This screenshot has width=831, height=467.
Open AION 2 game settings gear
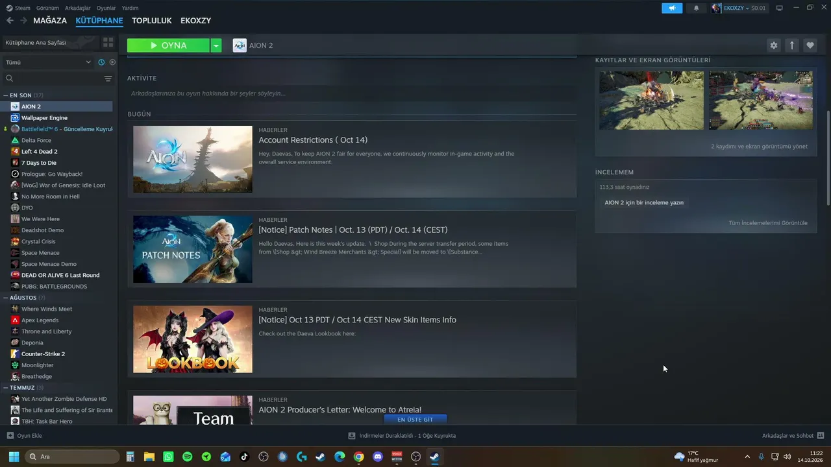(773, 45)
